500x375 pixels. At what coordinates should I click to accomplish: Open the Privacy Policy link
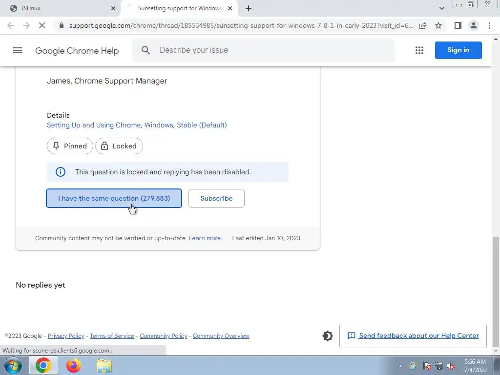(x=66, y=336)
